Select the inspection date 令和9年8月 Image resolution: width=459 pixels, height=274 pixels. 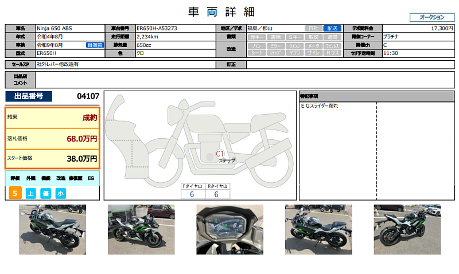(50, 45)
